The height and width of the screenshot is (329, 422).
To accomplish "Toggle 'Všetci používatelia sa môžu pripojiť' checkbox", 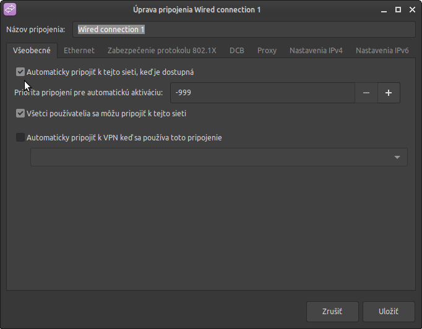I will pyautogui.click(x=20, y=114).
